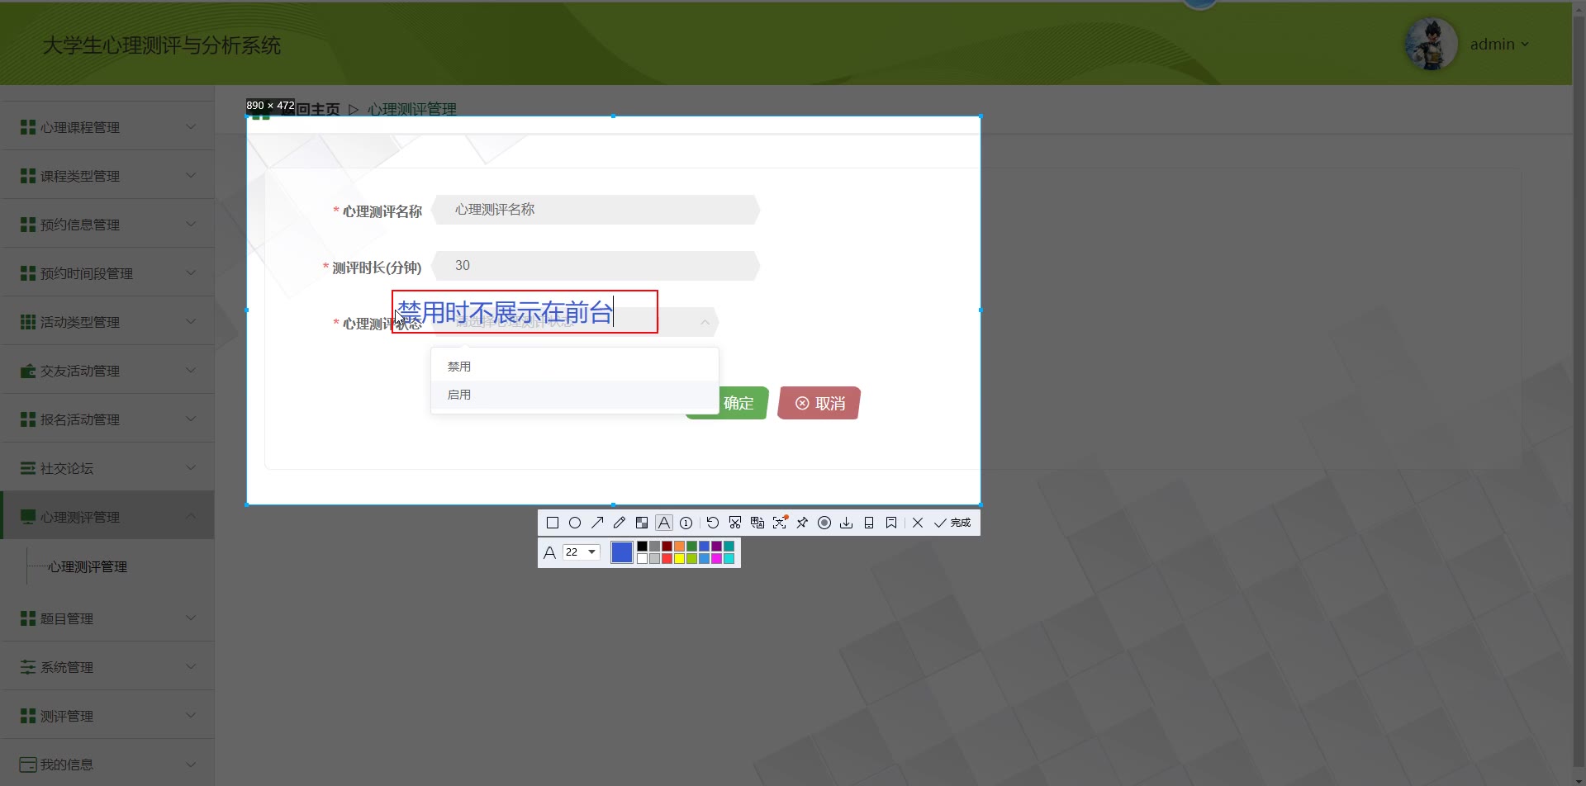Image resolution: width=1586 pixels, height=786 pixels.
Task: Expand the 预约信息管理 sidebar chevron
Action: (191, 225)
